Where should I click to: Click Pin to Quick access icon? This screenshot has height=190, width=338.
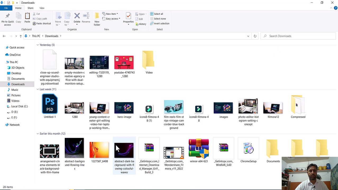point(7,19)
